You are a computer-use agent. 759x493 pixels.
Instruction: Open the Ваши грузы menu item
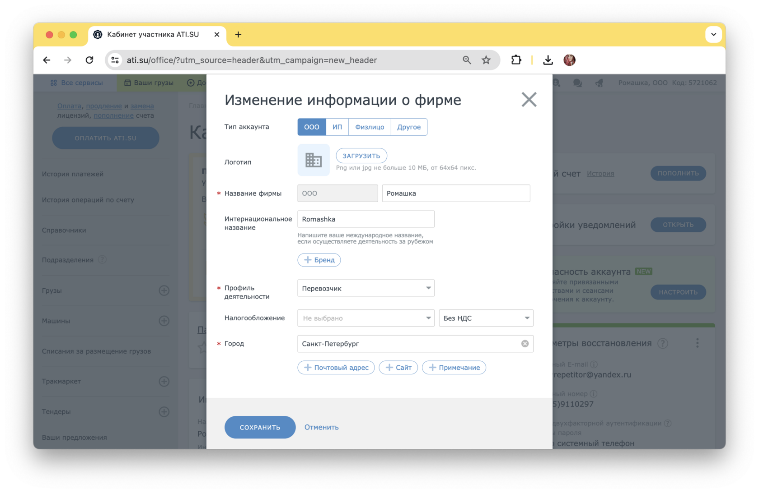click(149, 83)
